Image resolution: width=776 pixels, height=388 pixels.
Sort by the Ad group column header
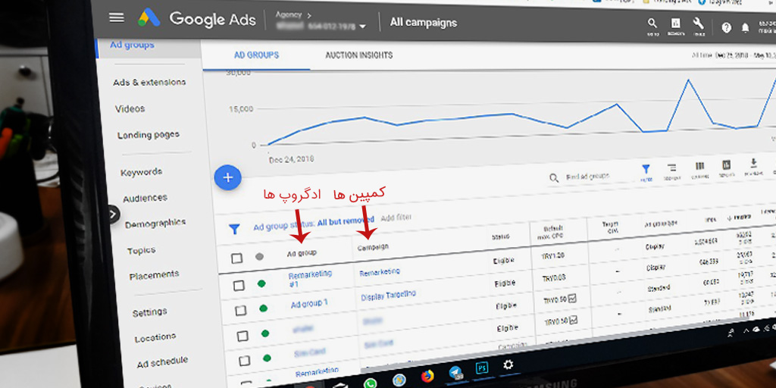[x=302, y=253]
